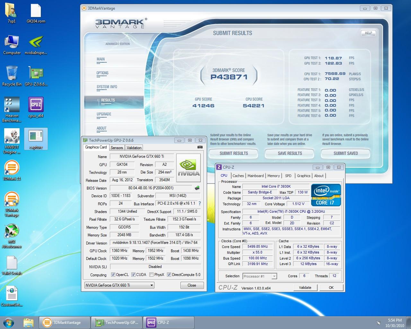Click the SUBMIT RESULTS button

233,153
